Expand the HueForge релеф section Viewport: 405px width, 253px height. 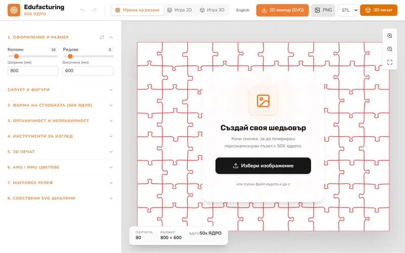tap(60, 183)
